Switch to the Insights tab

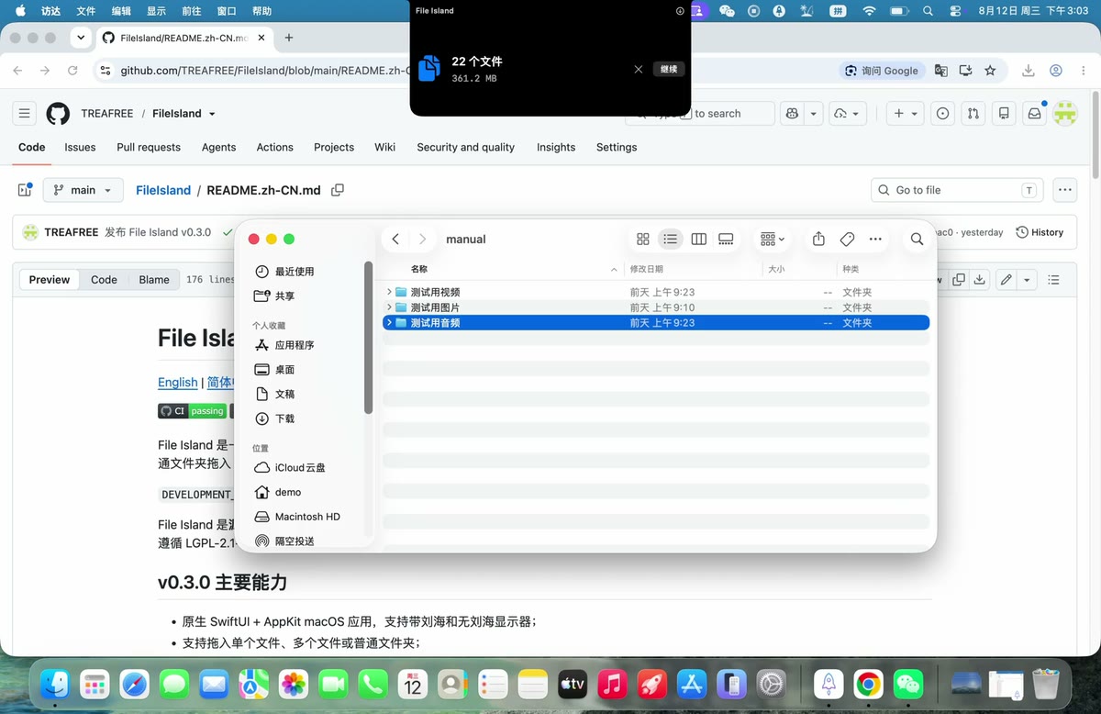[556, 147]
